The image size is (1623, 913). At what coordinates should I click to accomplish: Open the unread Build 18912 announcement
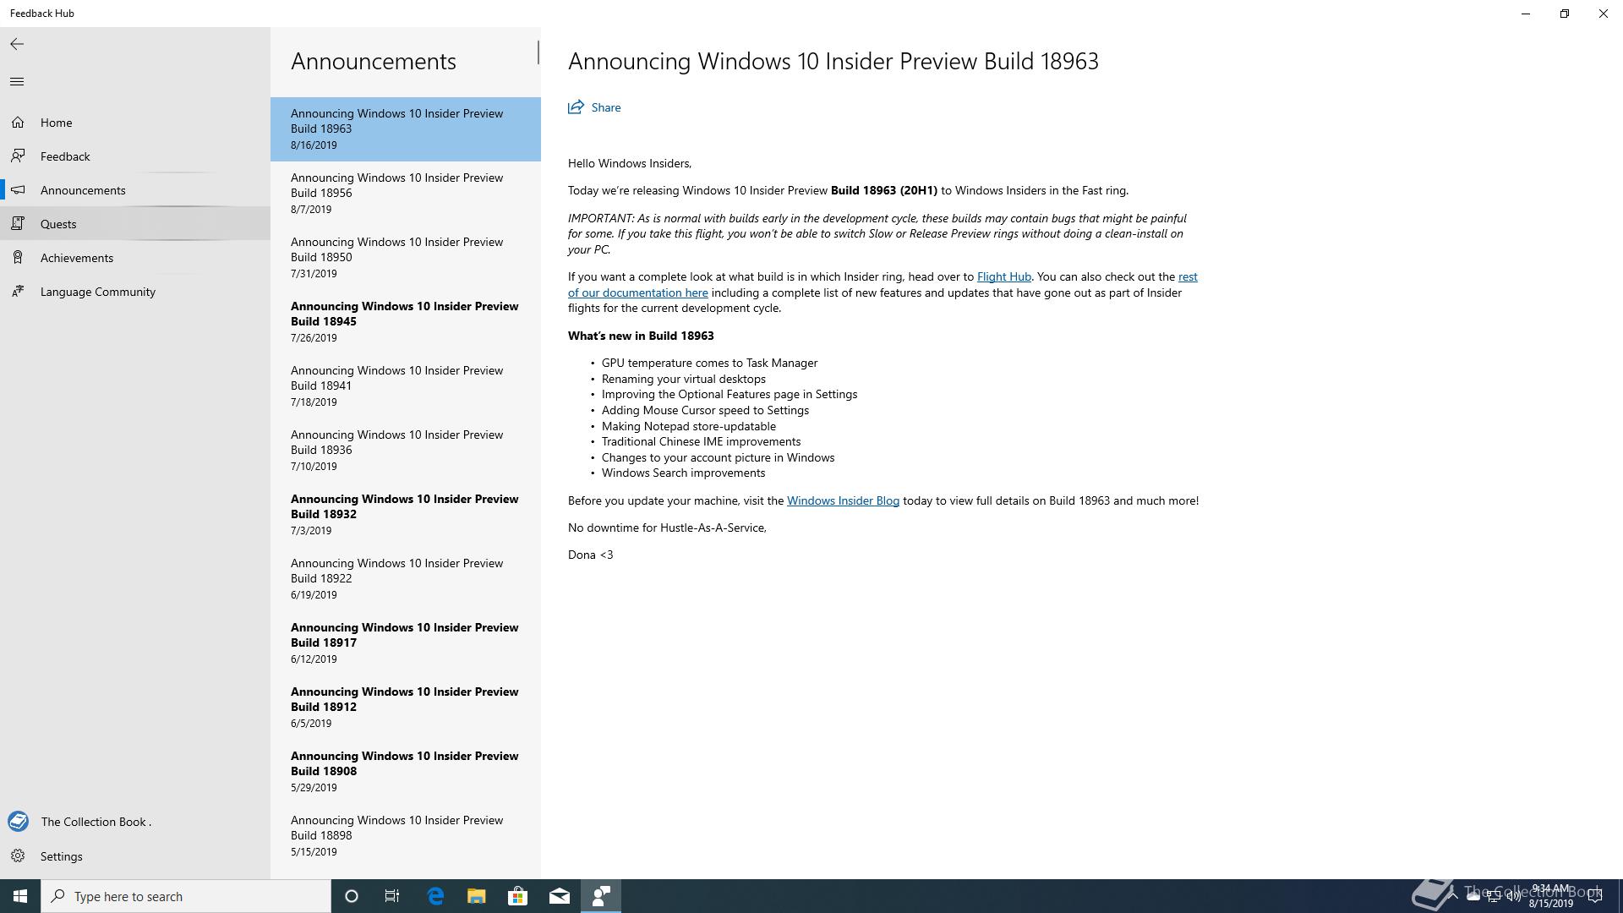tap(406, 708)
